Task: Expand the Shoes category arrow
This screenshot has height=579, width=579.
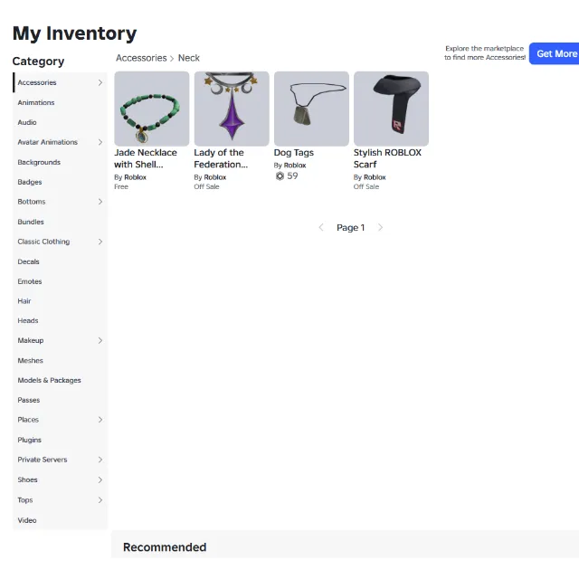Action: (x=100, y=479)
